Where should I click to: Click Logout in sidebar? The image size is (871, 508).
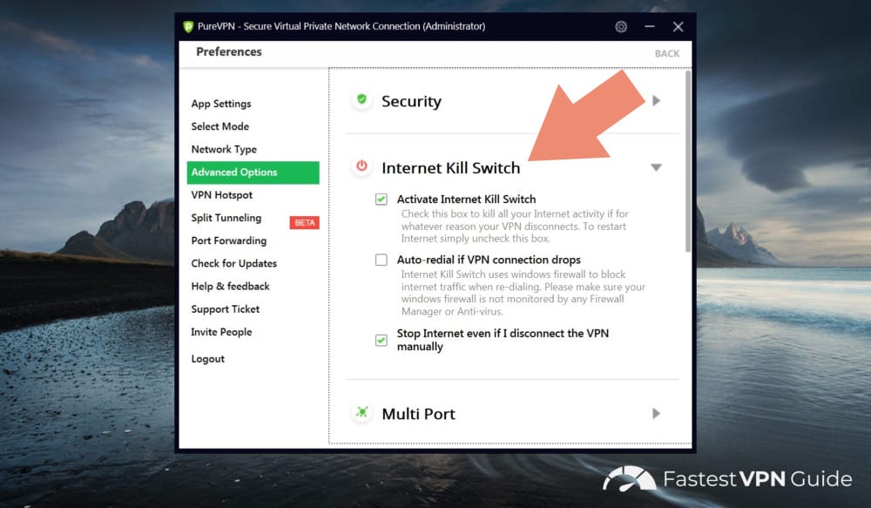(x=208, y=359)
